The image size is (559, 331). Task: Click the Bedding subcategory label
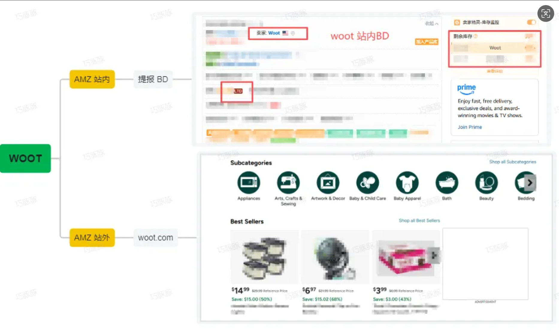(x=526, y=198)
